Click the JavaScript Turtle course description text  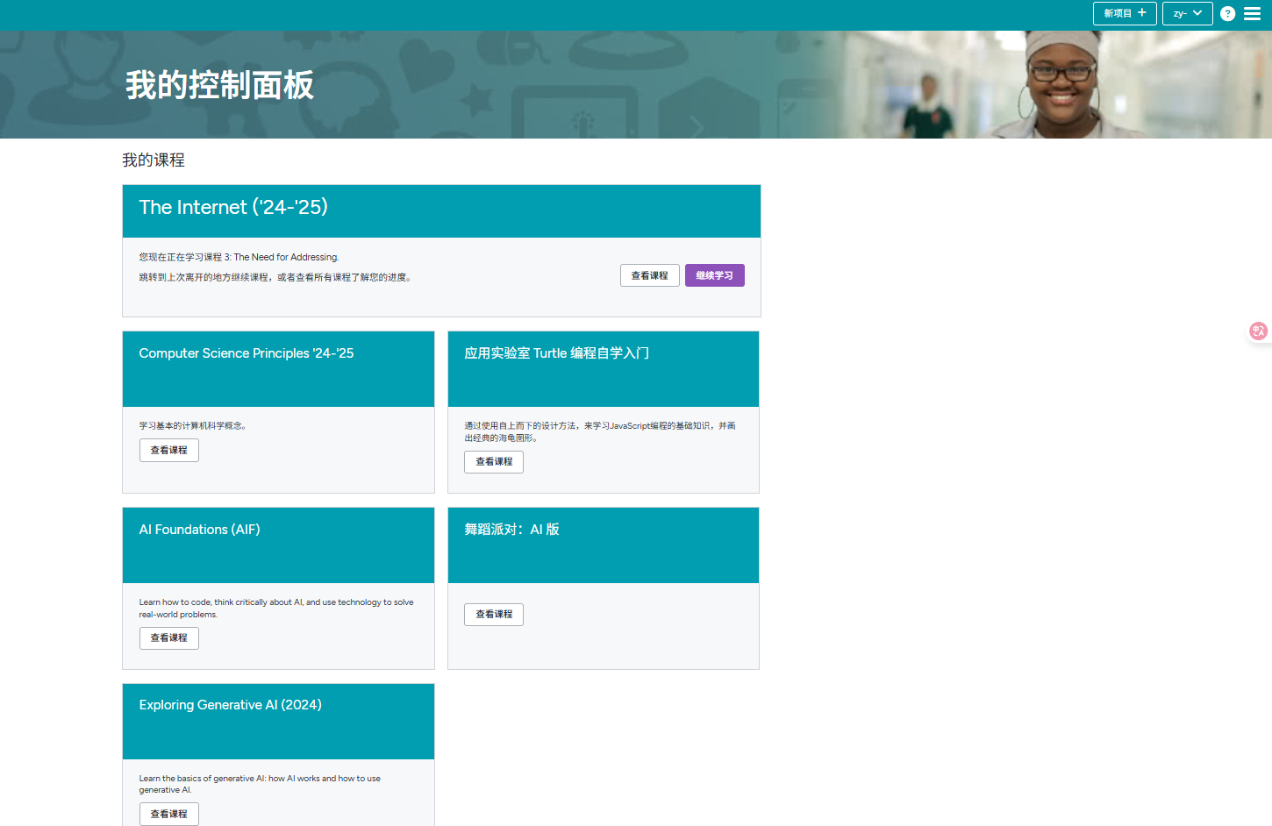(600, 431)
